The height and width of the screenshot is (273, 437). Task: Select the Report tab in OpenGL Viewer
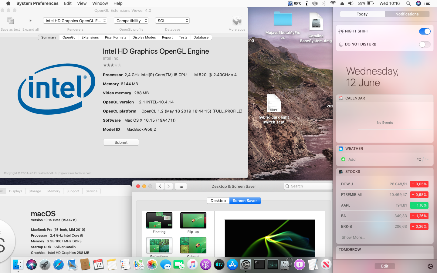(x=168, y=37)
